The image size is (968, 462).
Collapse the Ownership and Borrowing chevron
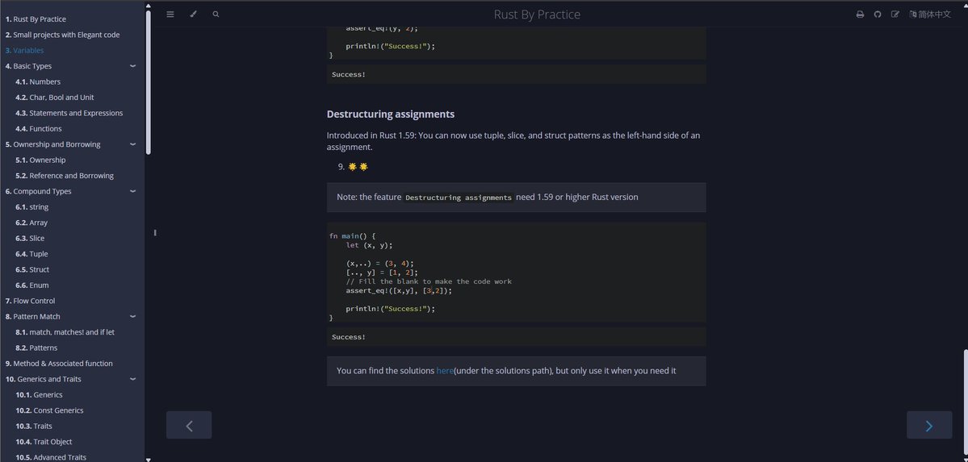click(132, 144)
